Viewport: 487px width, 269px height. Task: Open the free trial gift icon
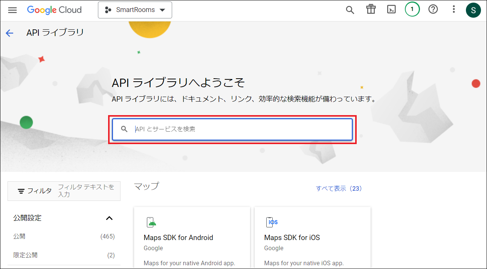(371, 10)
